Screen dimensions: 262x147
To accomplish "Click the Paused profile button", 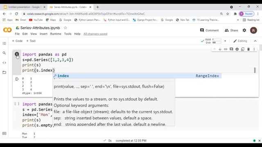I will click(246, 14).
